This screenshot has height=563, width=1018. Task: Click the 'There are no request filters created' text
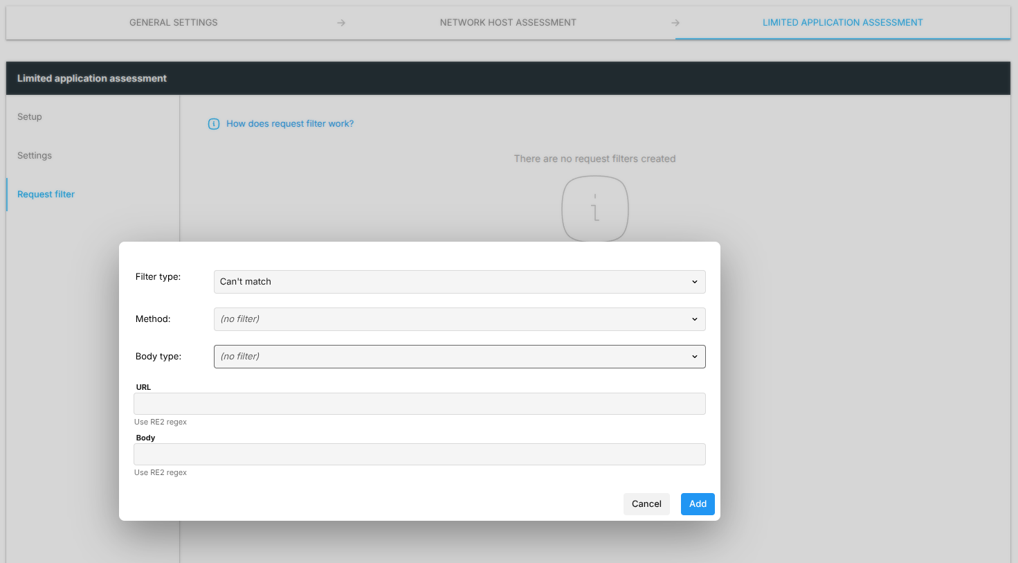click(x=594, y=159)
